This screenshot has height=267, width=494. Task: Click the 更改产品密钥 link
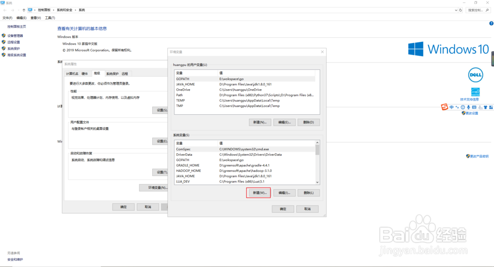click(479, 156)
